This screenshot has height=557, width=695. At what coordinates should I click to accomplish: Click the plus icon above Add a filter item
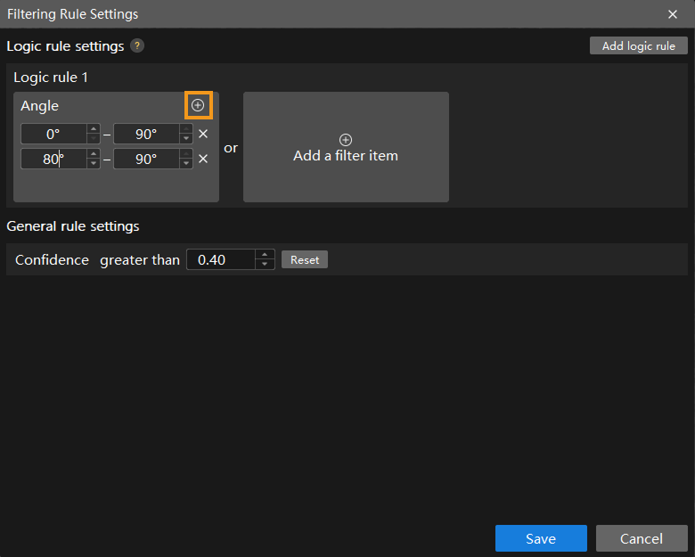pos(346,140)
